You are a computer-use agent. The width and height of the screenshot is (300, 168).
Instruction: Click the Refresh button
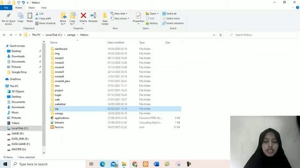tap(221, 35)
